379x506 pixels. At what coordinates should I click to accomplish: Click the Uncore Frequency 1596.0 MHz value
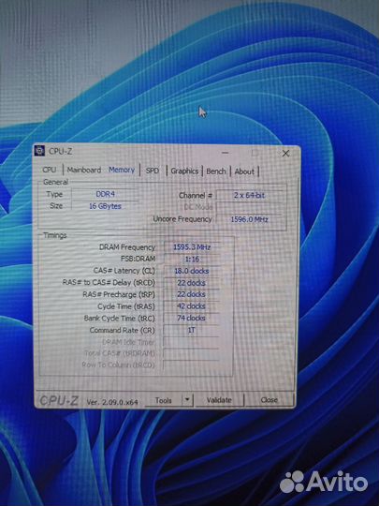click(x=249, y=219)
